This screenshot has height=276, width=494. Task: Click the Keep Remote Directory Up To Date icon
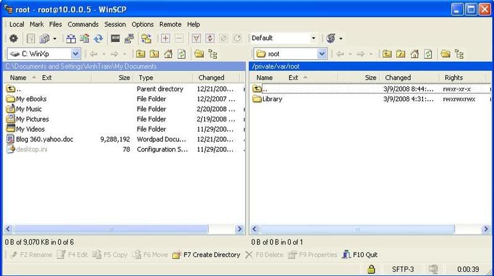click(x=85, y=38)
